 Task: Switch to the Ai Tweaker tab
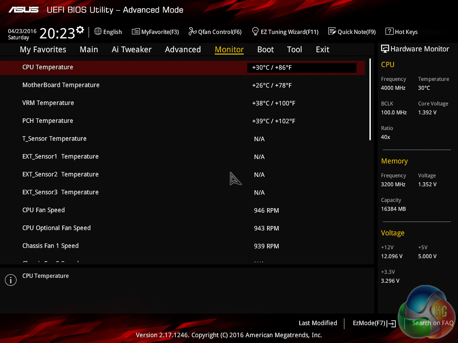(x=131, y=50)
